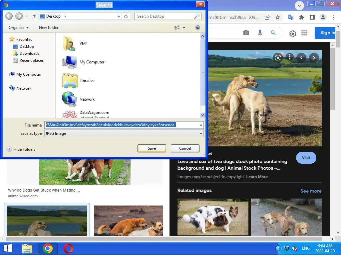Viewport: 341px width, 255px height.
Task: Open recent locations dropdown arrow
Action: (27, 16)
